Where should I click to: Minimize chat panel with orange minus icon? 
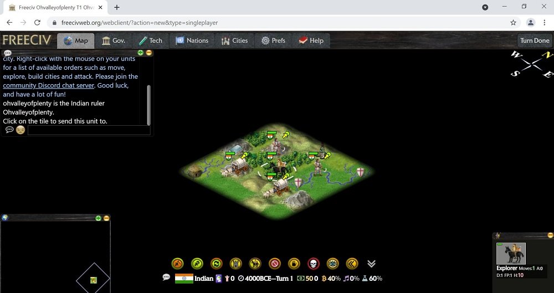pyautogui.click(x=148, y=53)
